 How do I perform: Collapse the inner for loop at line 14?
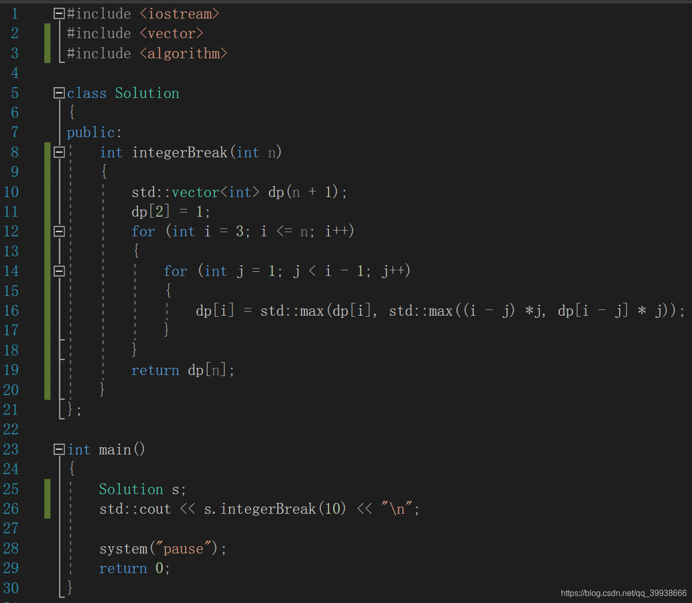tap(59, 271)
